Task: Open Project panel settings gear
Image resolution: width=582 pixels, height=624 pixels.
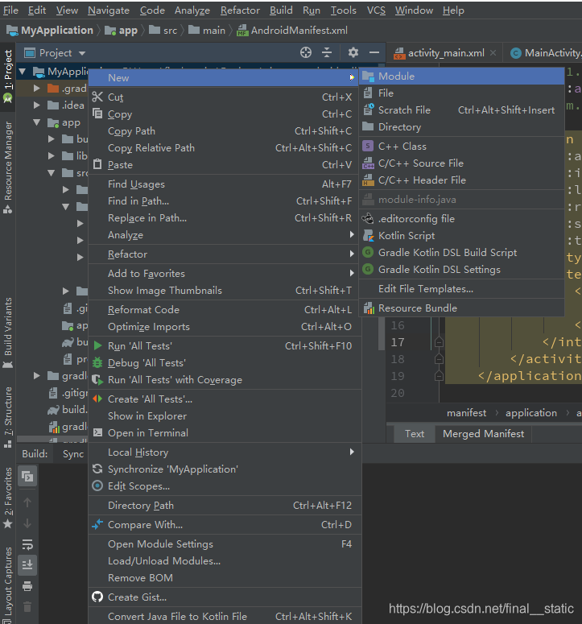Action: coord(353,52)
